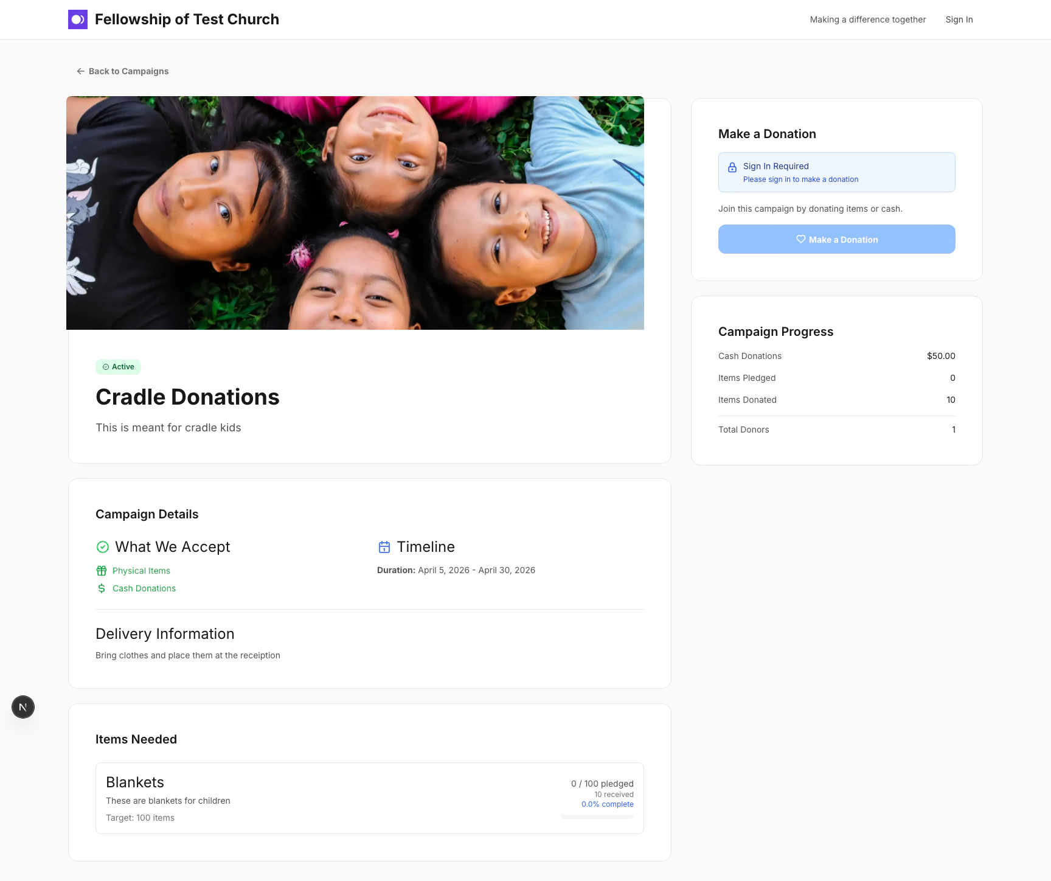Click the Cash Donations accepted label
Screen dimensions: 1051x881
click(144, 588)
